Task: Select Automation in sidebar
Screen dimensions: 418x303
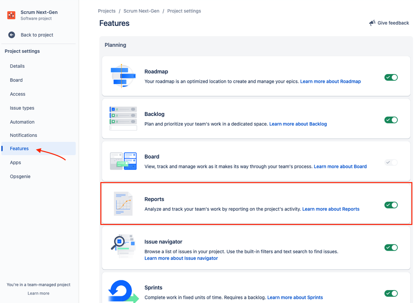Action: pos(22,122)
